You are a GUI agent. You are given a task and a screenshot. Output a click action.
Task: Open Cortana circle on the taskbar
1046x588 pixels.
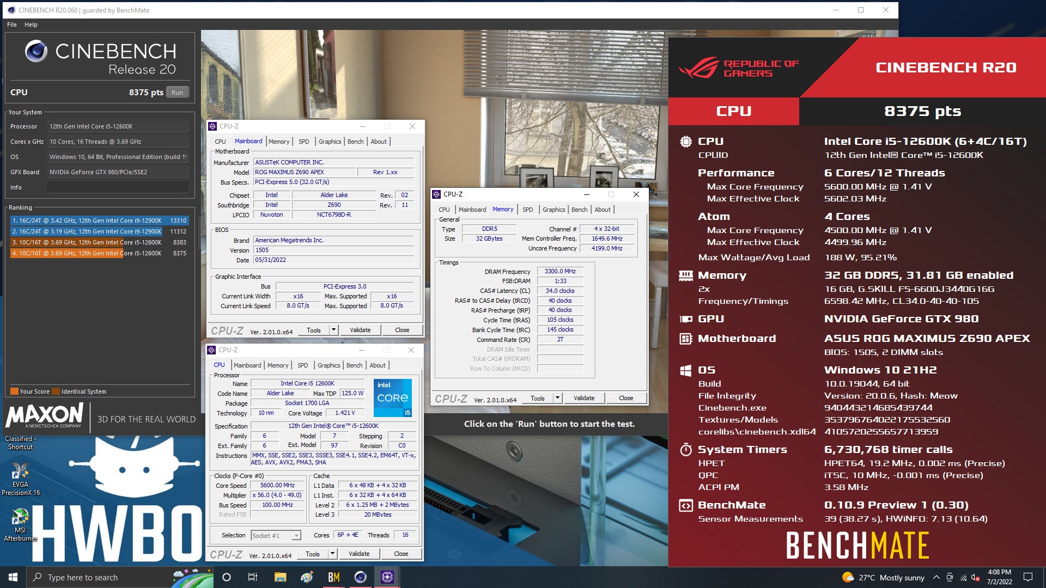pyautogui.click(x=227, y=577)
